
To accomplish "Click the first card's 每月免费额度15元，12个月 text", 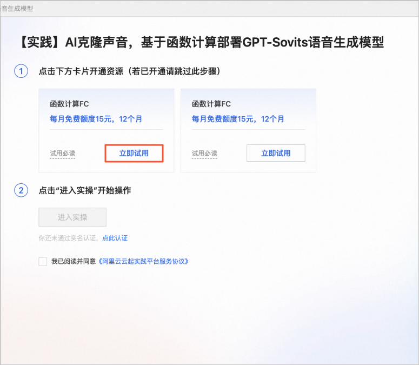I will pos(96,119).
